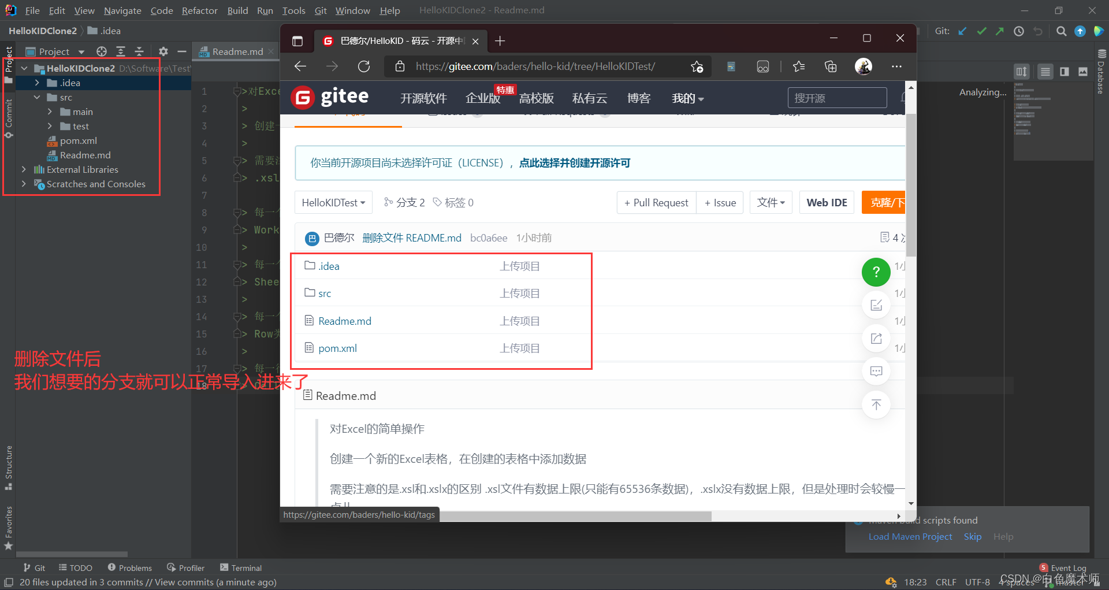
Task: Click the + Issue button
Action: [720, 203]
